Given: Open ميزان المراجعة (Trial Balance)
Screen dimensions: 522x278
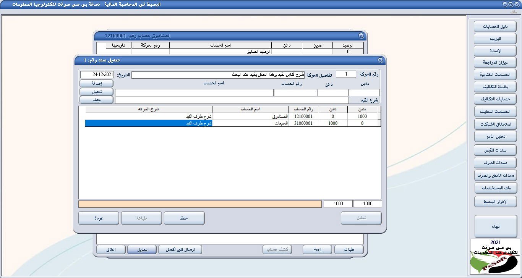Looking at the screenshot, I should (x=495, y=62).
